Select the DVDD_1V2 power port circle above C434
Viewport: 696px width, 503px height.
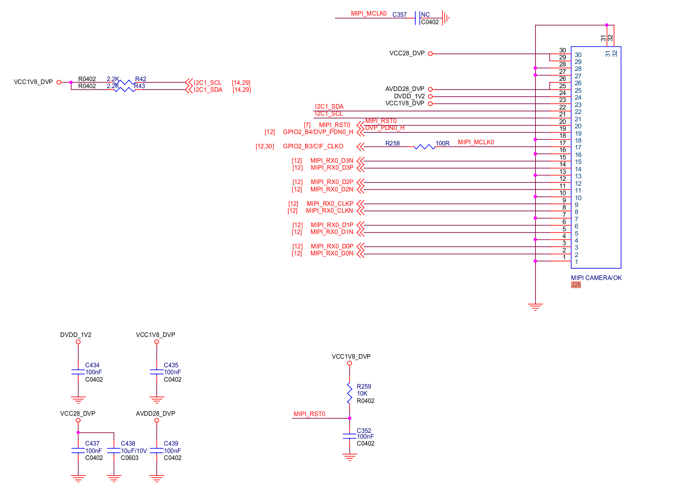(x=78, y=342)
